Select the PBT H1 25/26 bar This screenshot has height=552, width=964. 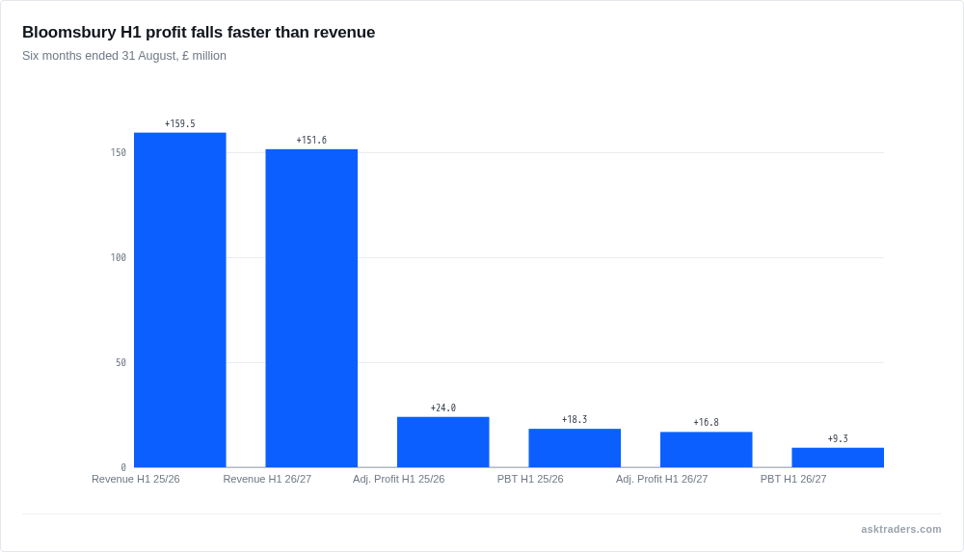click(575, 448)
